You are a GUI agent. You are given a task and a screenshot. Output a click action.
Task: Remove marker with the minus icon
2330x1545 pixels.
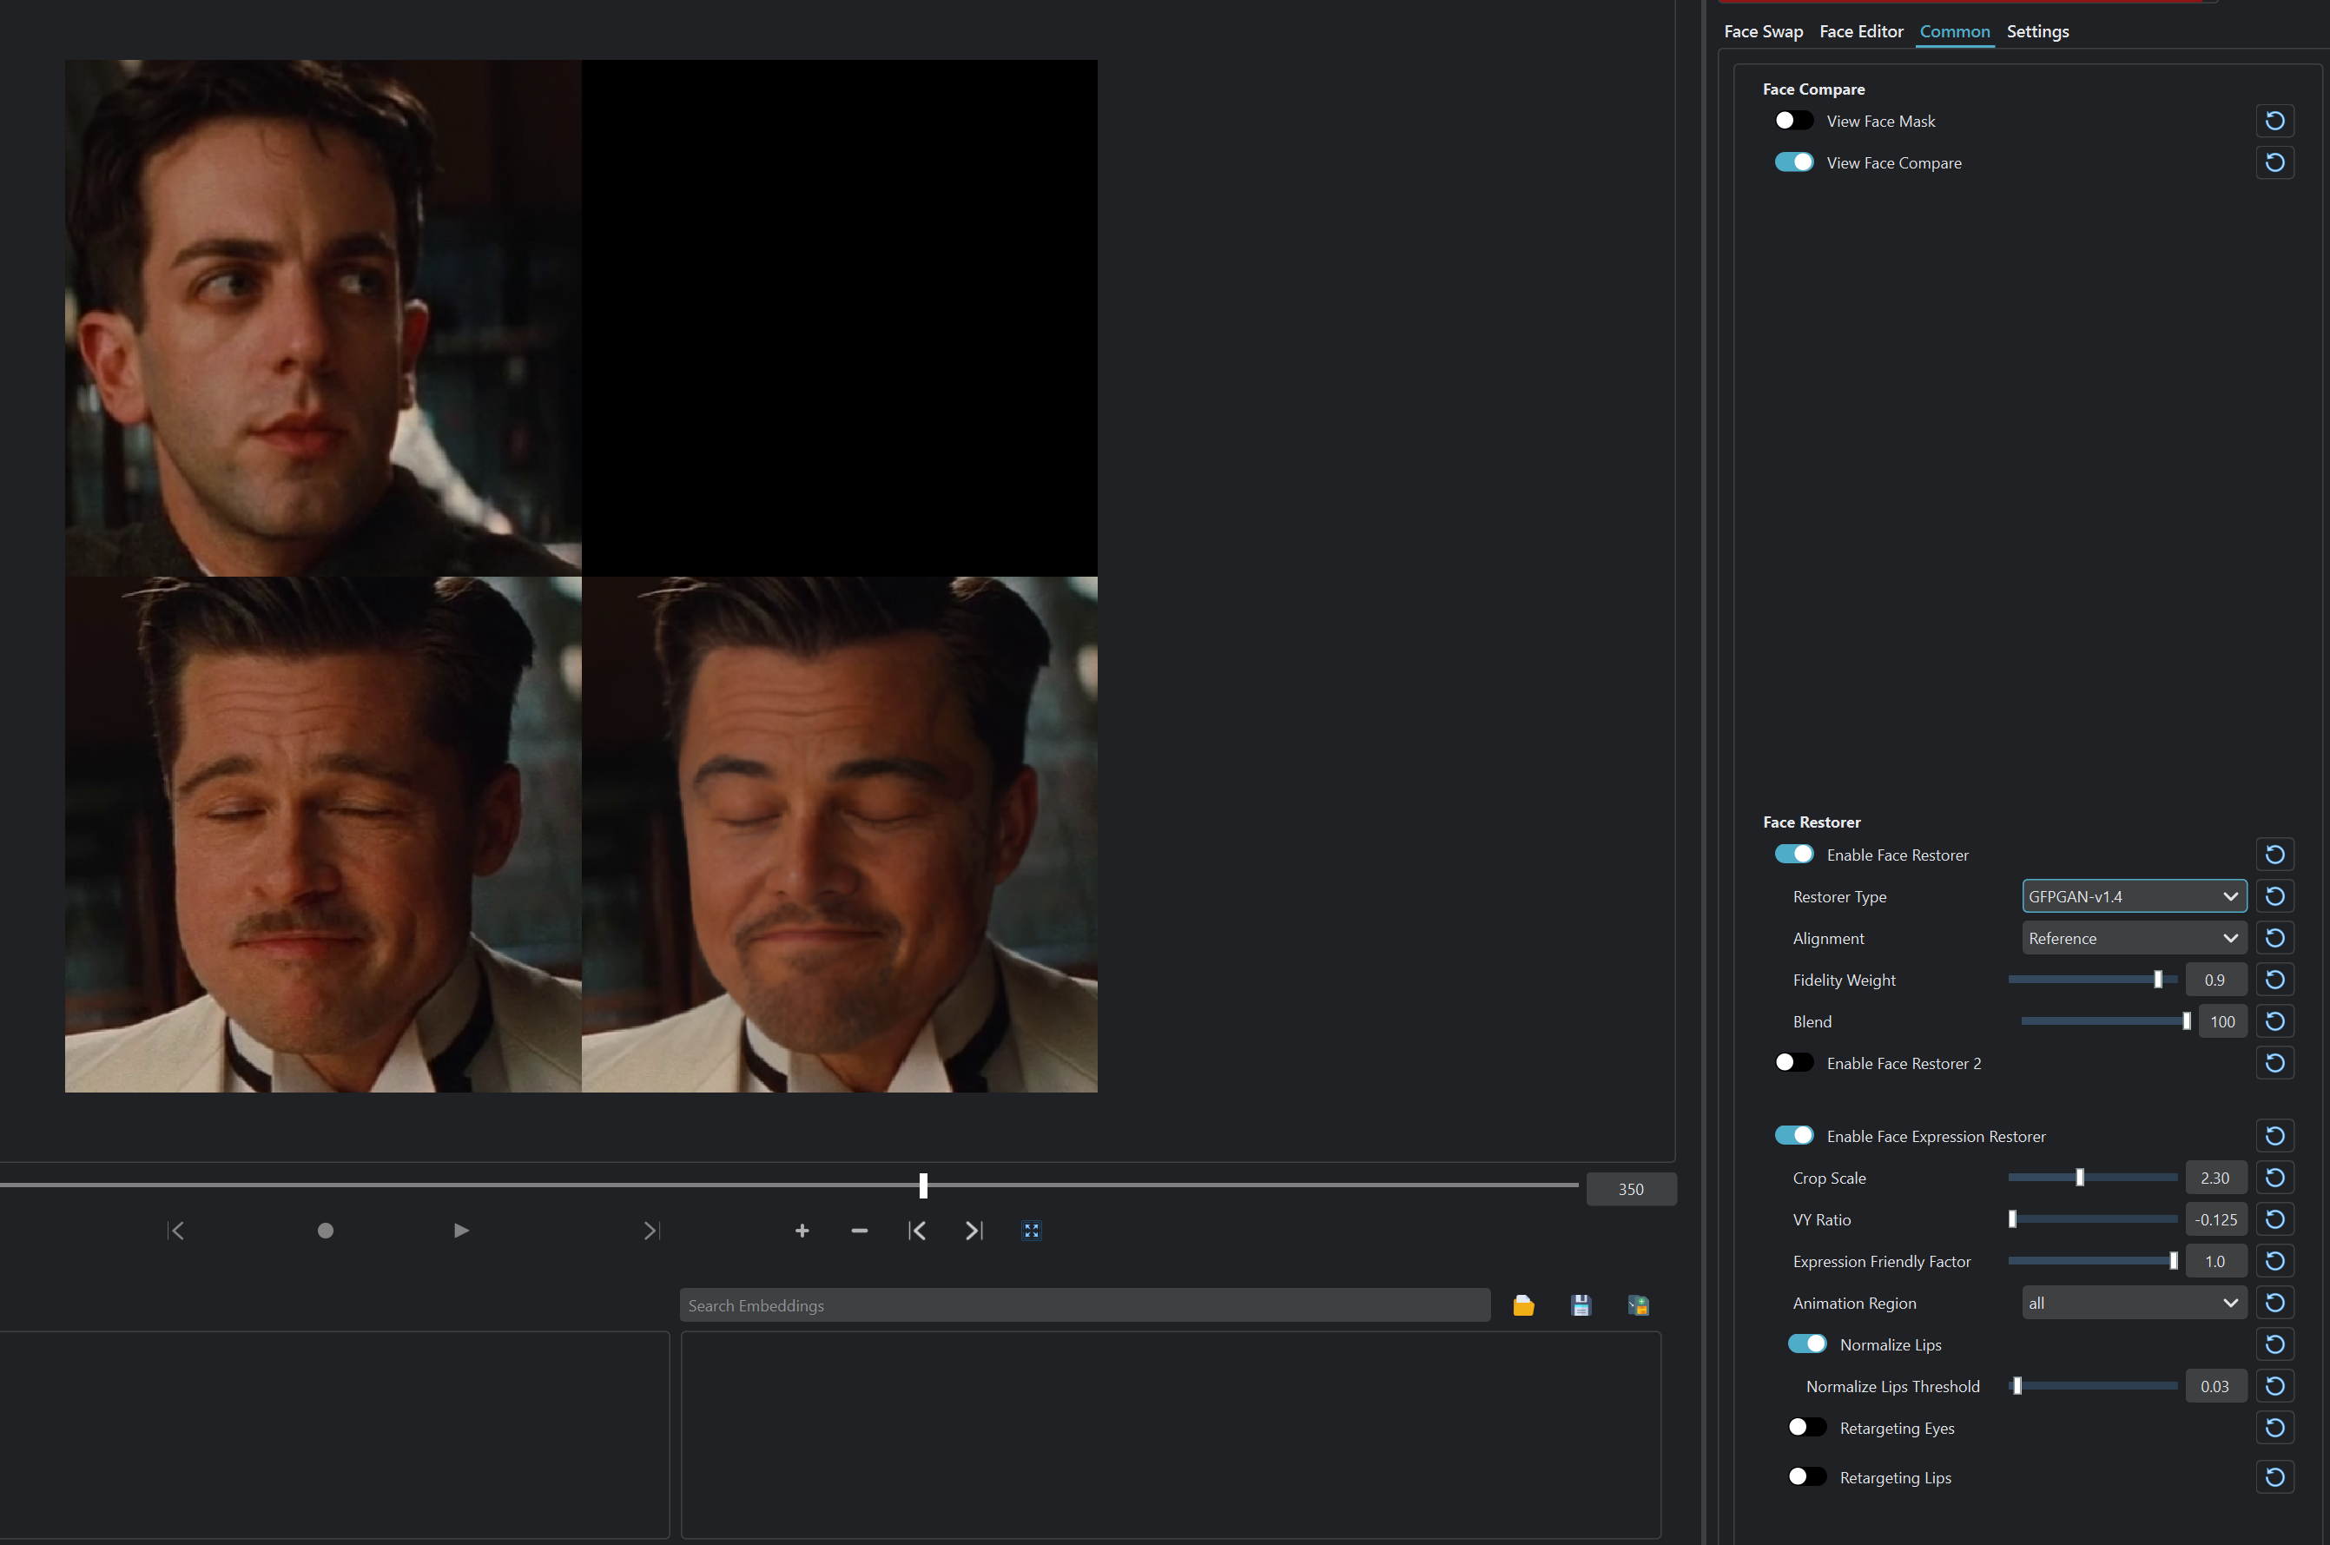pos(859,1231)
